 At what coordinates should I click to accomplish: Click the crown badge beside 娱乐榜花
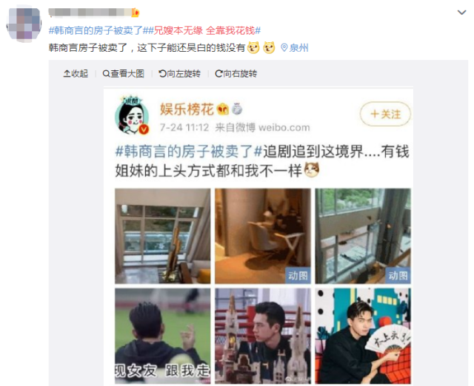223,109
